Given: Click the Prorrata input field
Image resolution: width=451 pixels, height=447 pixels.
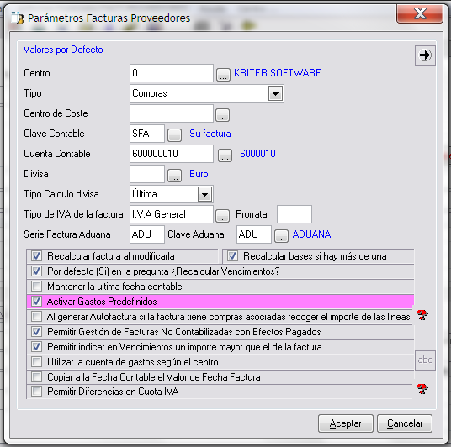Looking at the screenshot, I should 294,214.
